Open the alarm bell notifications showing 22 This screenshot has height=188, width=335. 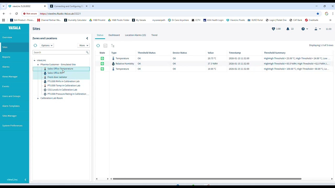click(x=290, y=29)
